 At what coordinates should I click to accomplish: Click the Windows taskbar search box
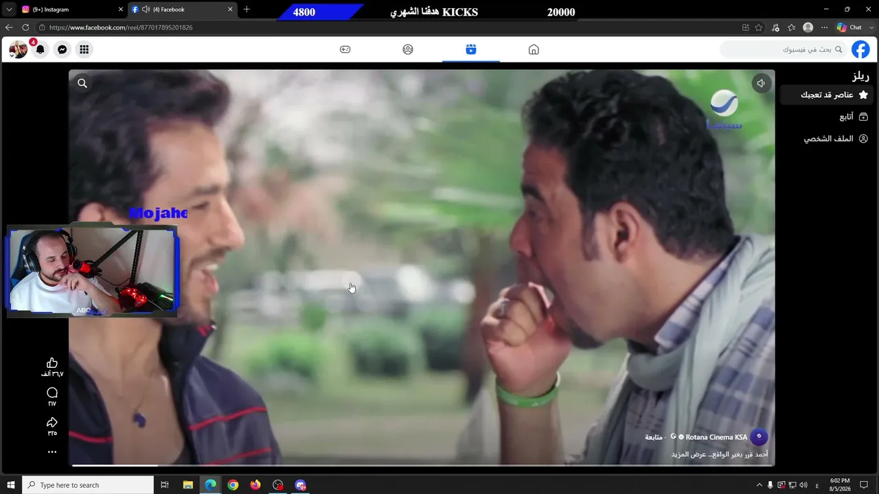pyautogui.click(x=88, y=485)
